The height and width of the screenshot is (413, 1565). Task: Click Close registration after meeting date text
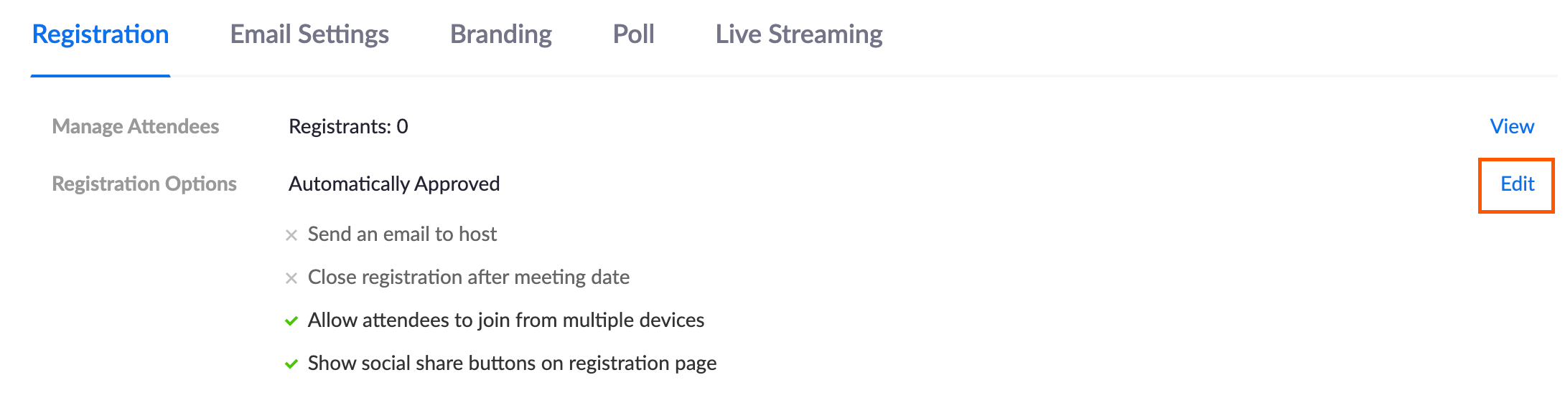468,277
